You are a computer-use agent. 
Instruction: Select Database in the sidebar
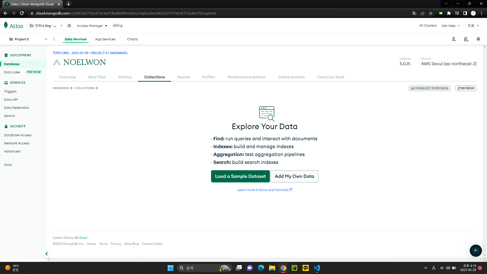[23, 64]
